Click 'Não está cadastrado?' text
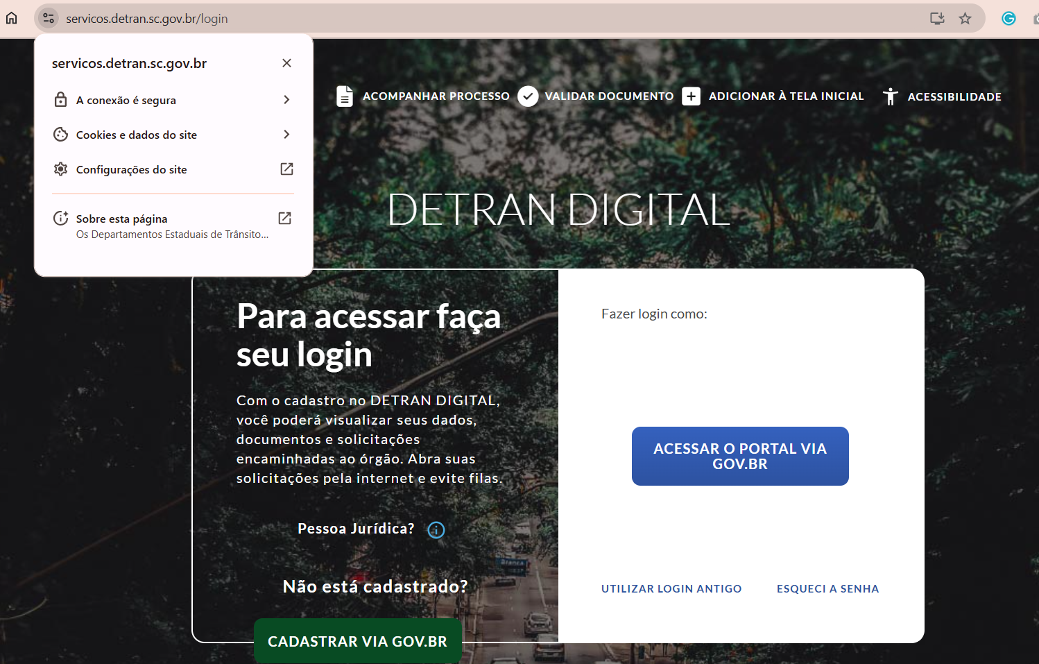This screenshot has height=664, width=1039. (375, 587)
